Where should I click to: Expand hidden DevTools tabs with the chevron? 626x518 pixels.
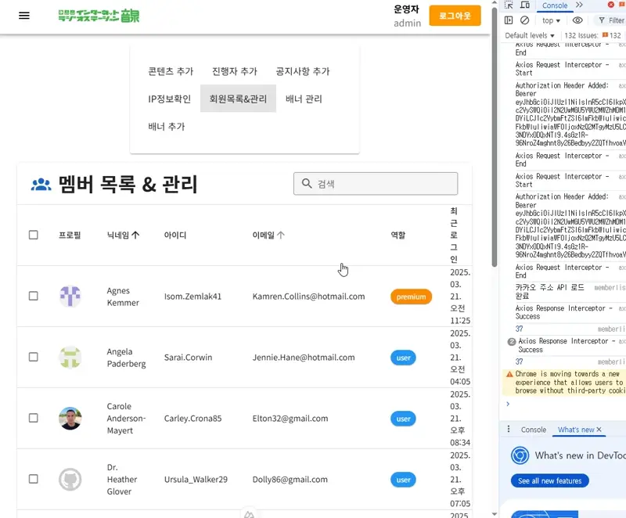pos(577,5)
